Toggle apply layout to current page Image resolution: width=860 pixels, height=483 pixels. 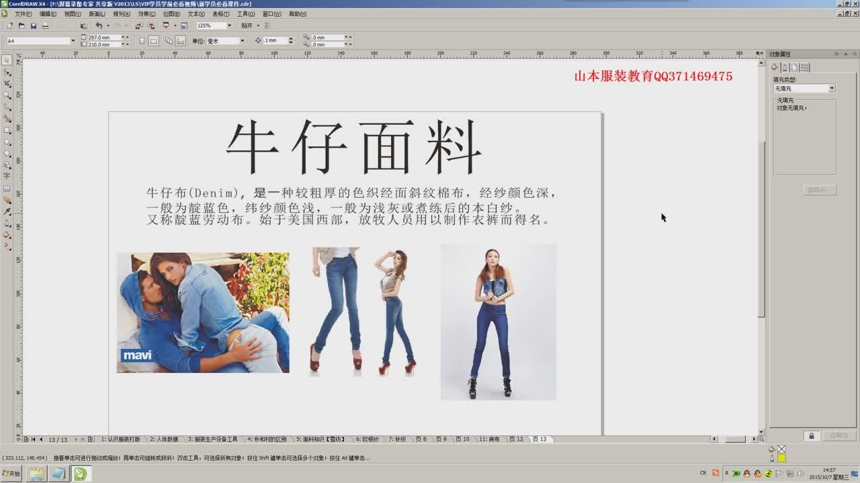[181, 41]
